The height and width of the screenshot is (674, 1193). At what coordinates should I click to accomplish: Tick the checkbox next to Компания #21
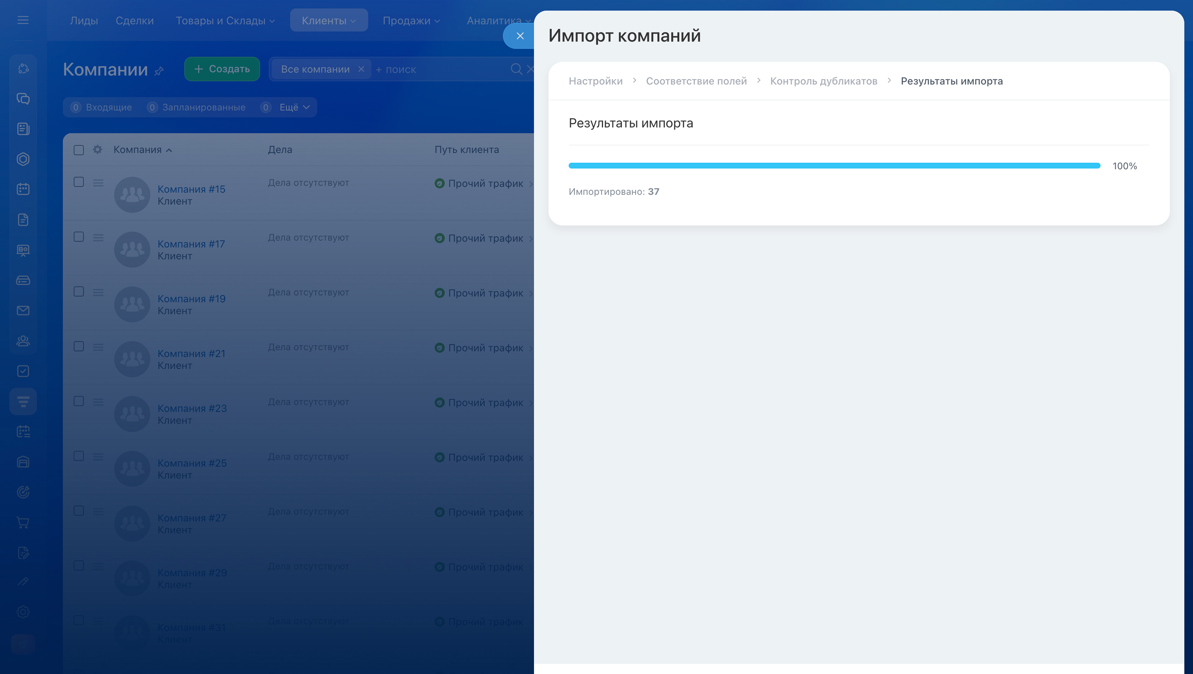coord(79,346)
